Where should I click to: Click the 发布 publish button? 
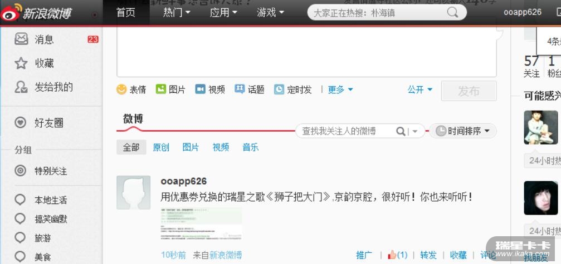click(x=469, y=91)
